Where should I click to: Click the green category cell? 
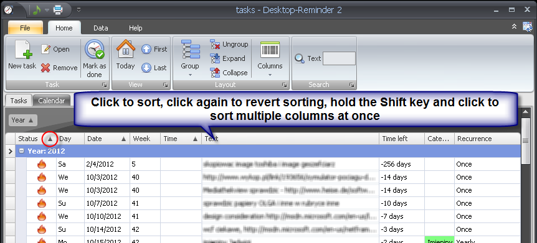(x=439, y=240)
